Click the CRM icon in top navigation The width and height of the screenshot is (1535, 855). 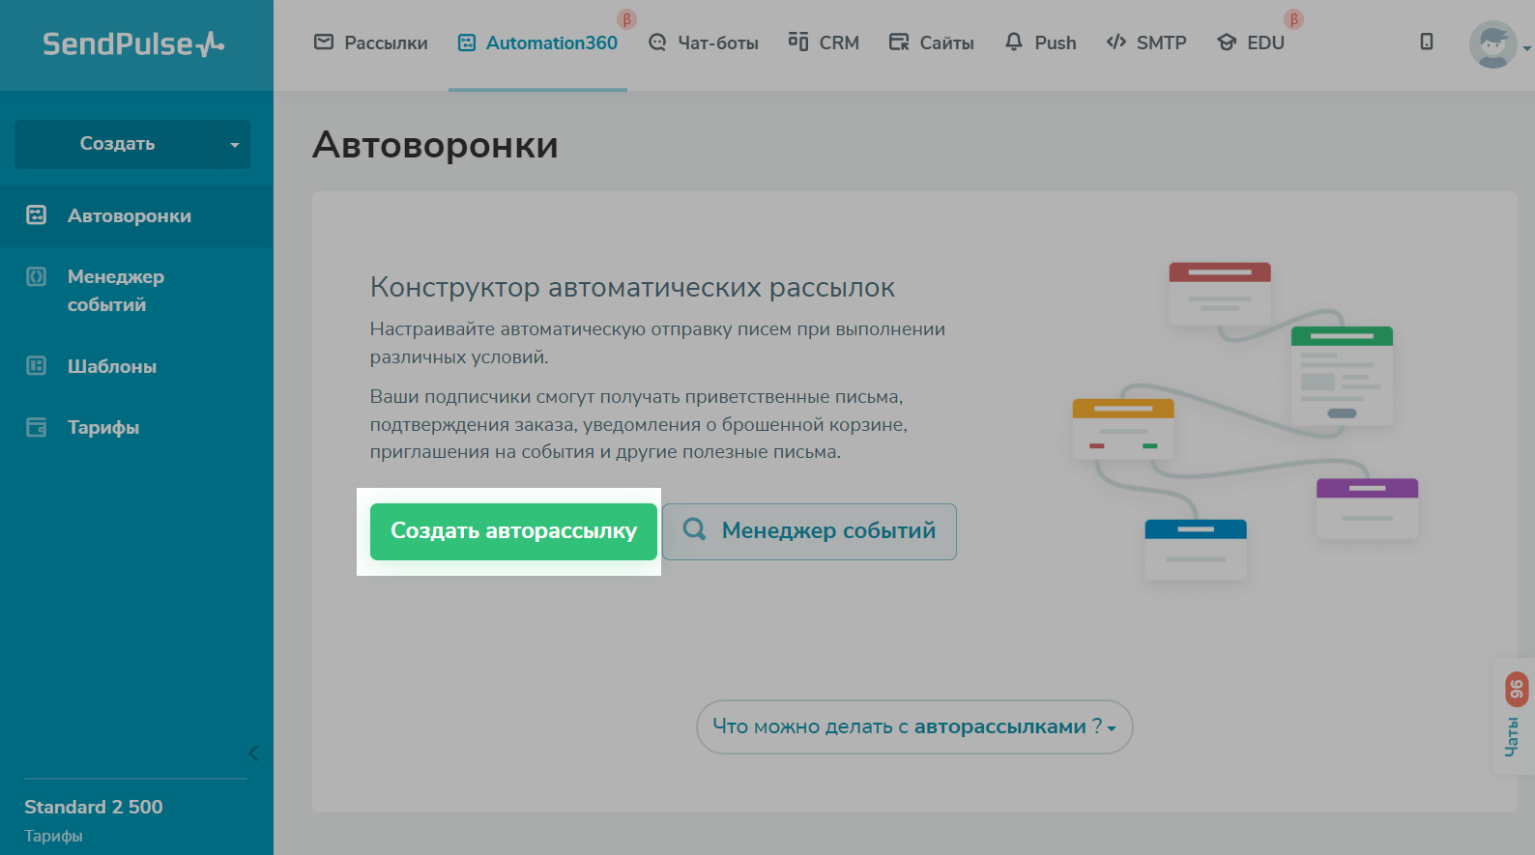click(x=798, y=42)
